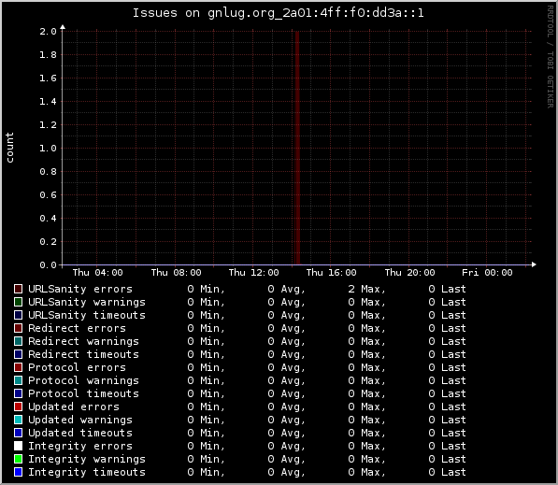The image size is (558, 485).
Task: Select the Updated warnings cyan swatch
Action: tap(18, 420)
